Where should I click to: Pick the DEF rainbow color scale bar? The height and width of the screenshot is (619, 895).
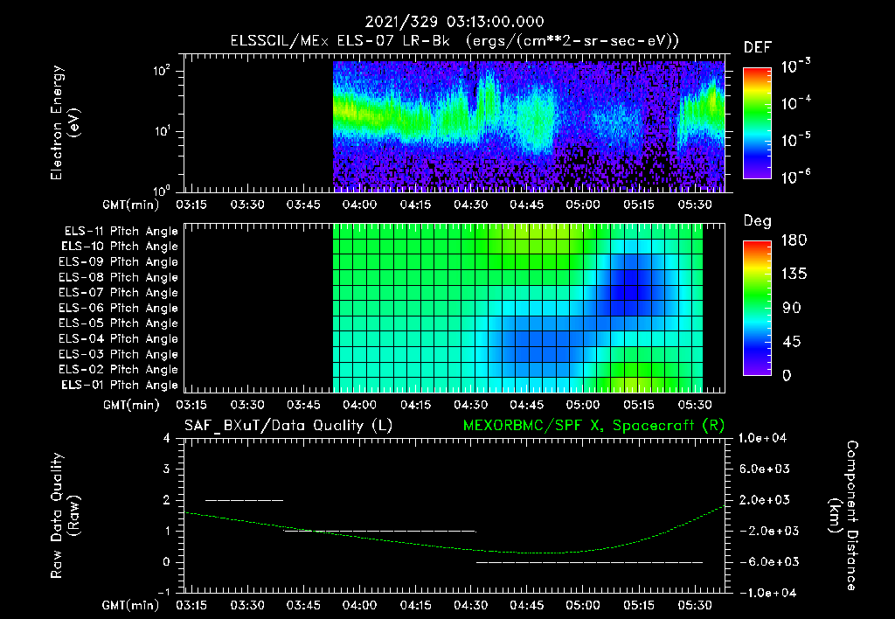click(x=757, y=122)
